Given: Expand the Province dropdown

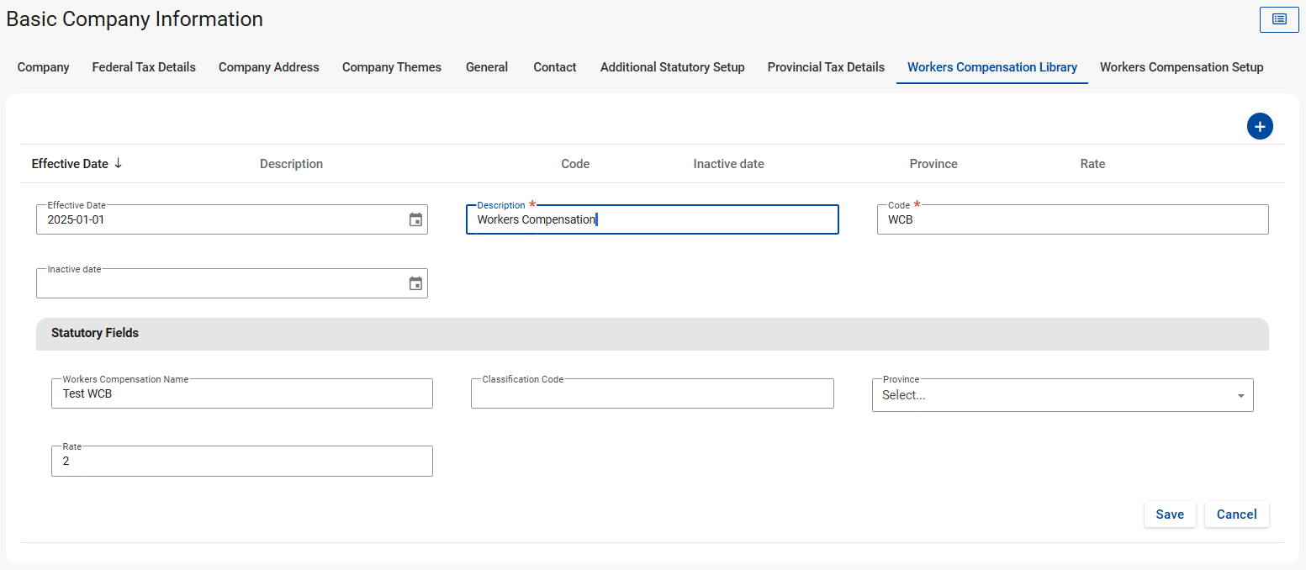Looking at the screenshot, I should pos(1240,395).
